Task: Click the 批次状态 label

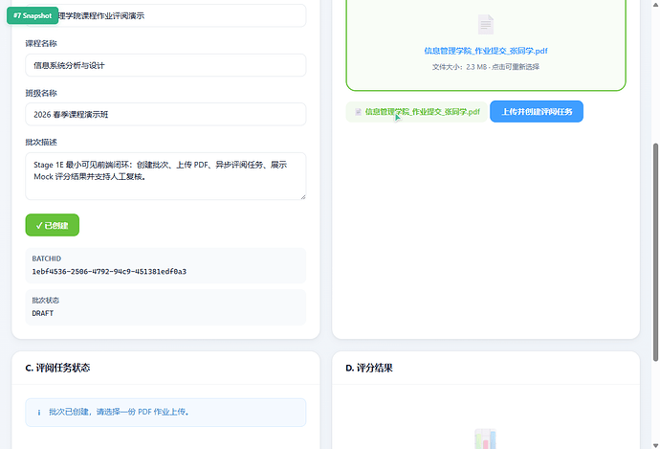Action: point(46,301)
